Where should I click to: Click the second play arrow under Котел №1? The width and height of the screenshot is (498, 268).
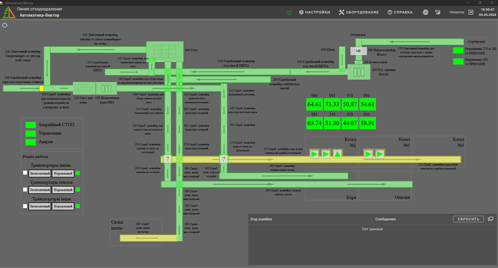pyautogui.click(x=380, y=154)
